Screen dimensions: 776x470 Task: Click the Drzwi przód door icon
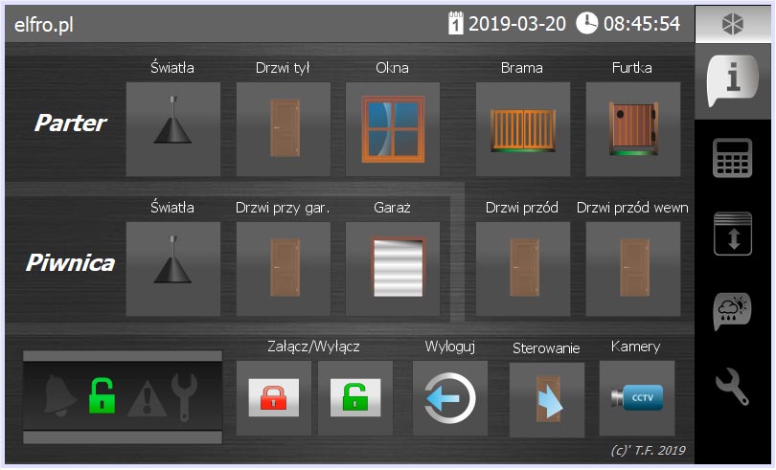(x=523, y=269)
